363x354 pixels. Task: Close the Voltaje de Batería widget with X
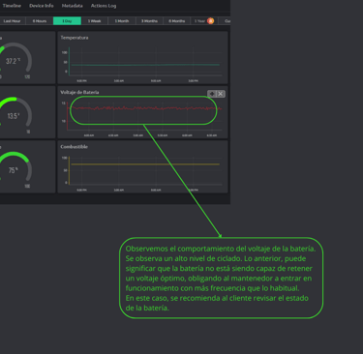[221, 94]
